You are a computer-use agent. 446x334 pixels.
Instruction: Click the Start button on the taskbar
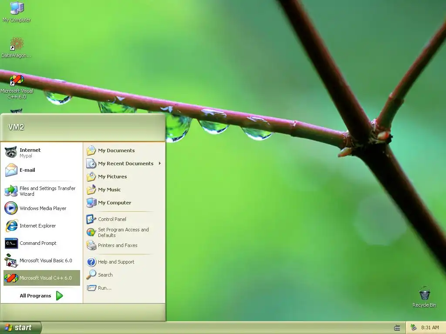pyautogui.click(x=20, y=327)
